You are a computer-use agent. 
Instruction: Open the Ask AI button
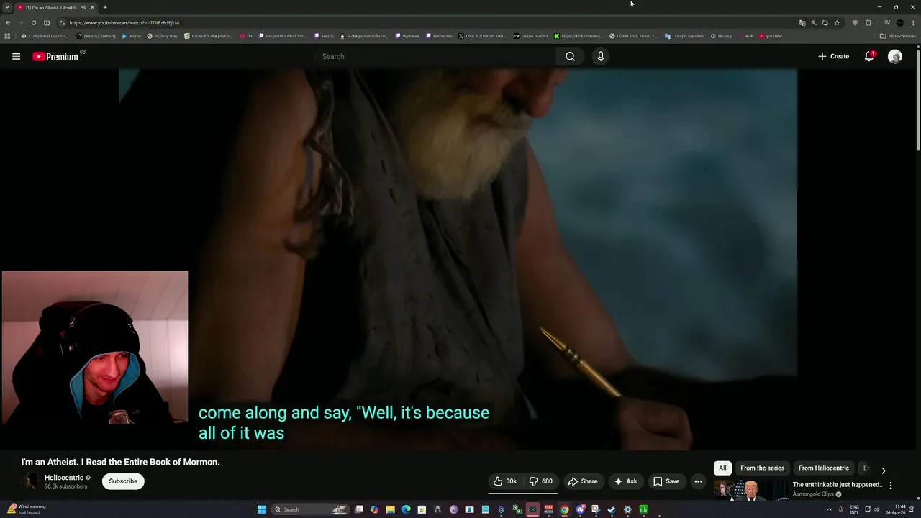click(x=625, y=481)
